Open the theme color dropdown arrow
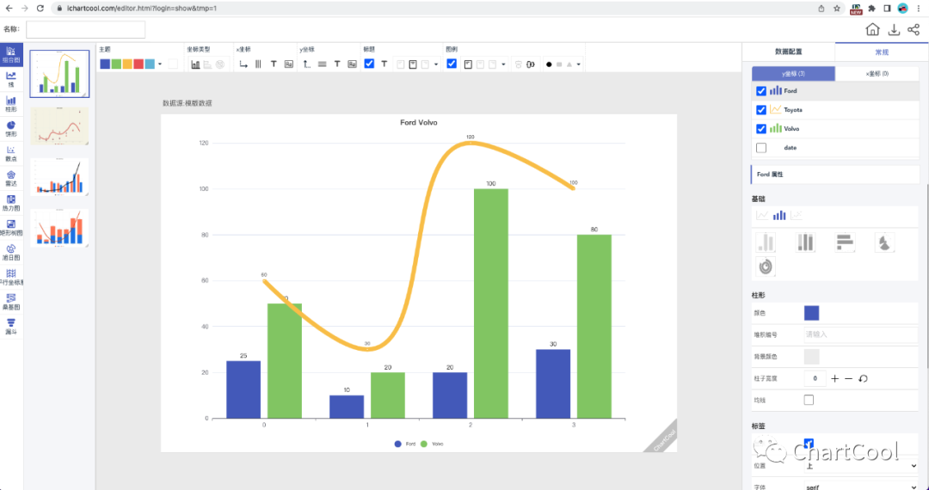 (x=160, y=64)
